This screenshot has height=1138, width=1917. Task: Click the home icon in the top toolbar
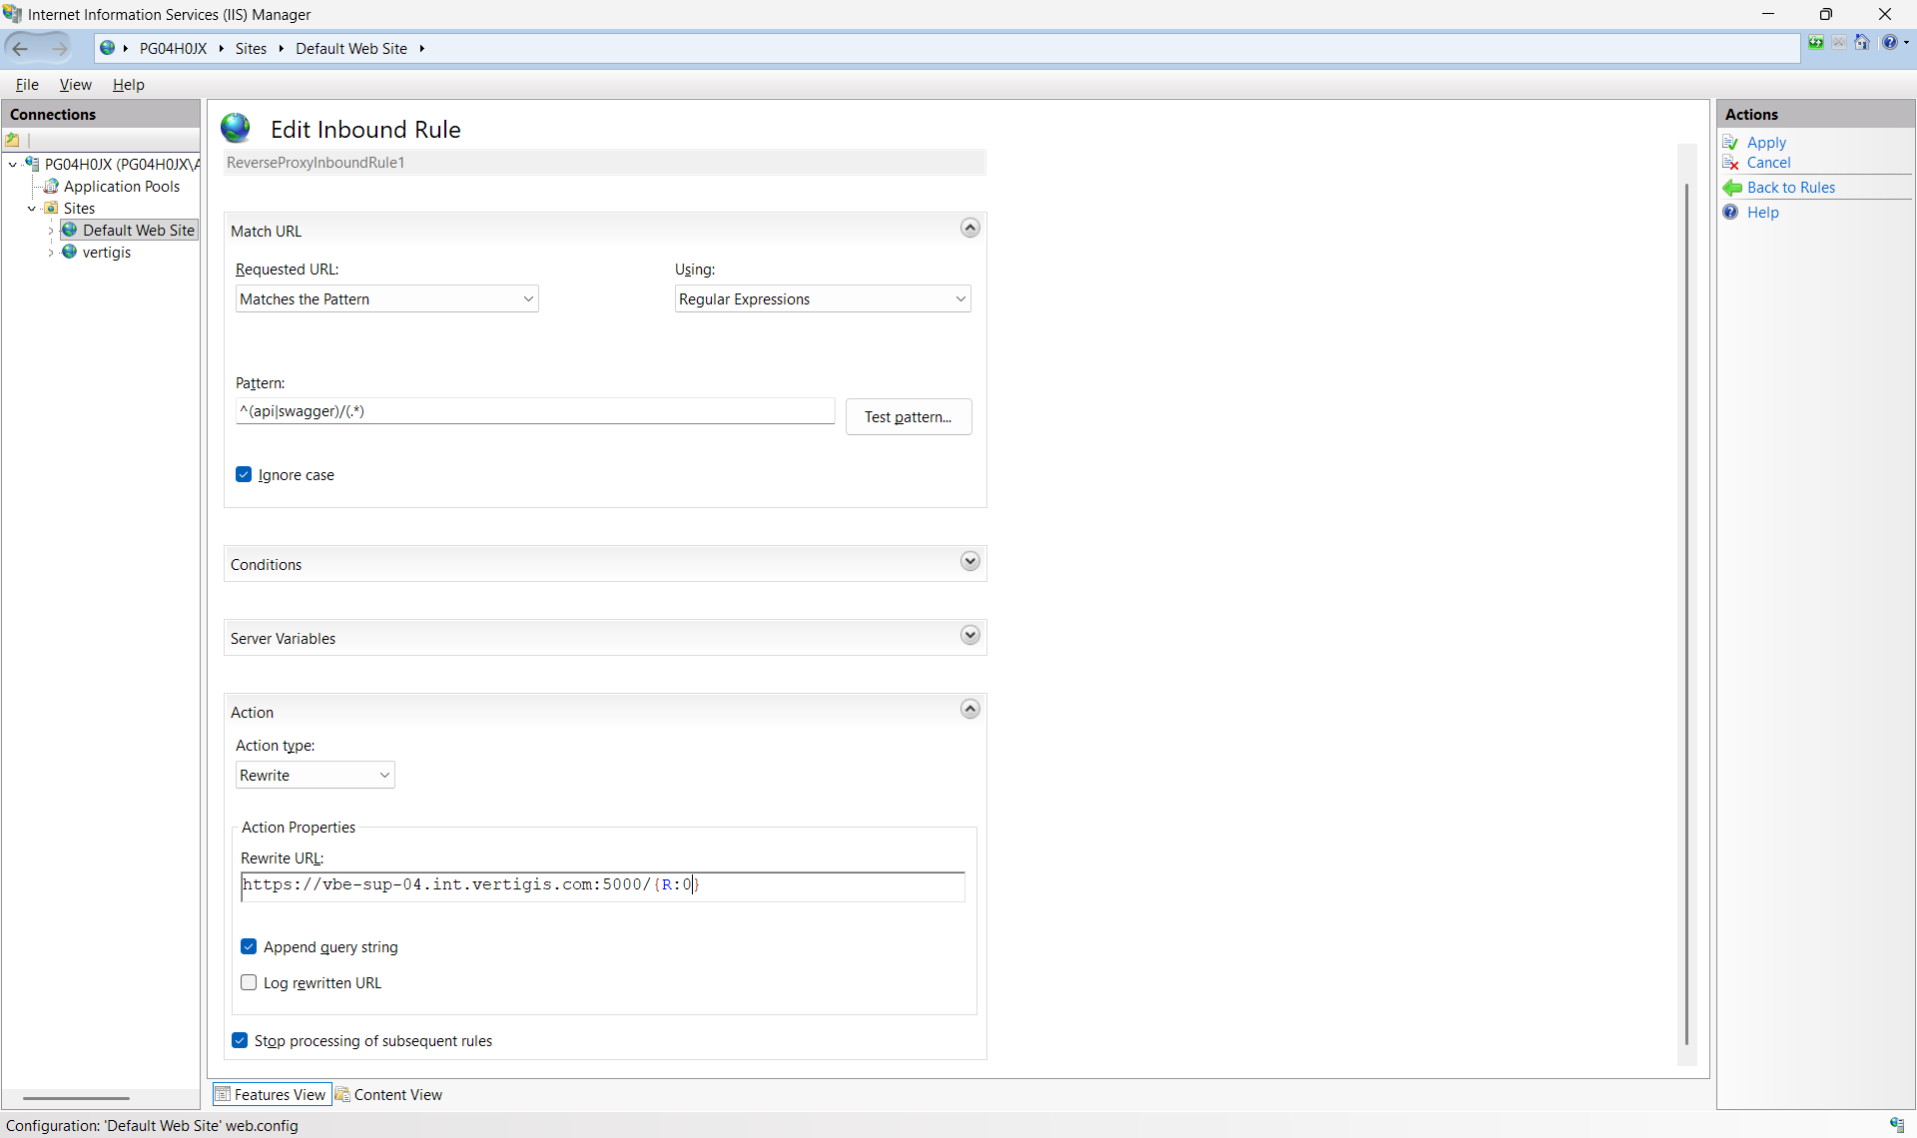[1862, 42]
